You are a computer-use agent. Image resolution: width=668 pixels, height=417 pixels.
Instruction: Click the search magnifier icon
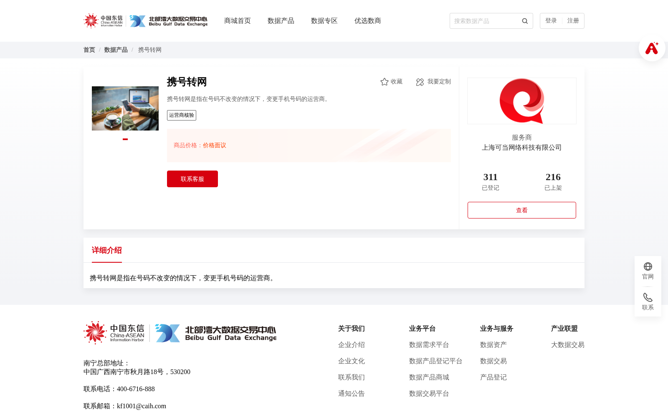point(525,21)
